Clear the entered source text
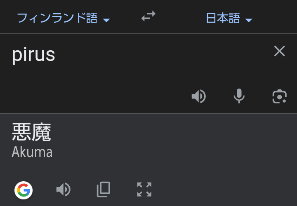This screenshot has height=206, width=297. click(279, 51)
